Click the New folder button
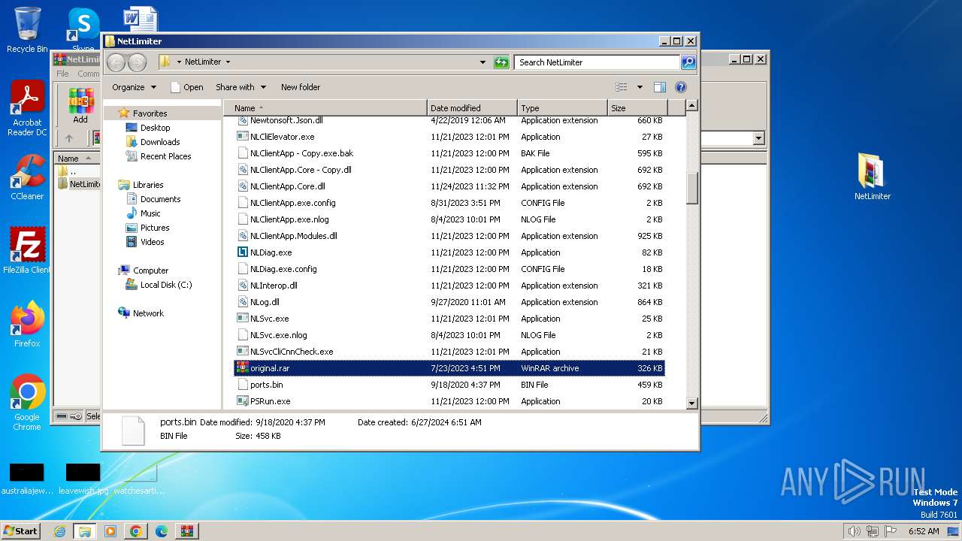Image resolution: width=962 pixels, height=541 pixels. [x=301, y=87]
